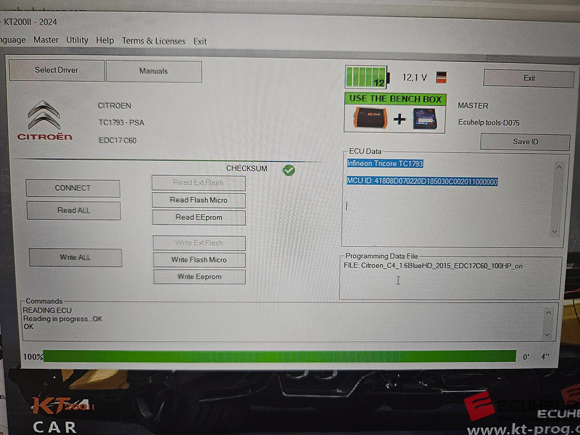
Task: Click the green checksum checkmark icon
Action: tap(289, 170)
